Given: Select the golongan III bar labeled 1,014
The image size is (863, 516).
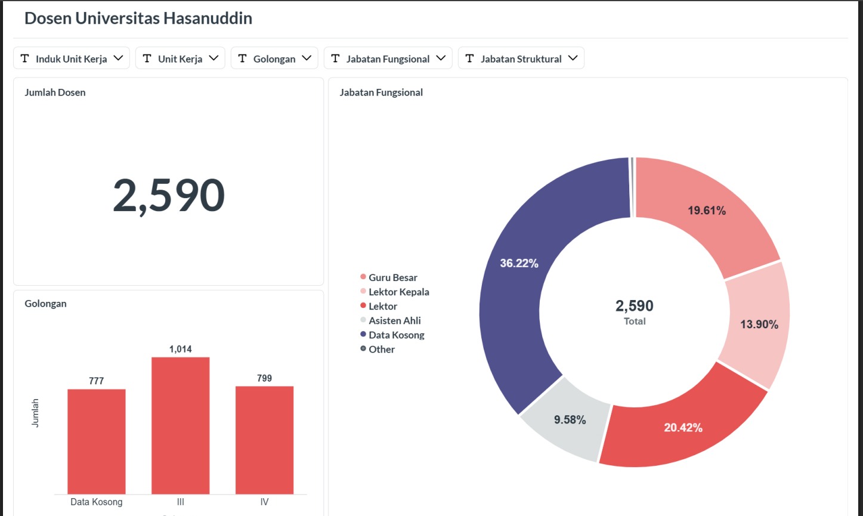Looking at the screenshot, I should click(x=180, y=425).
